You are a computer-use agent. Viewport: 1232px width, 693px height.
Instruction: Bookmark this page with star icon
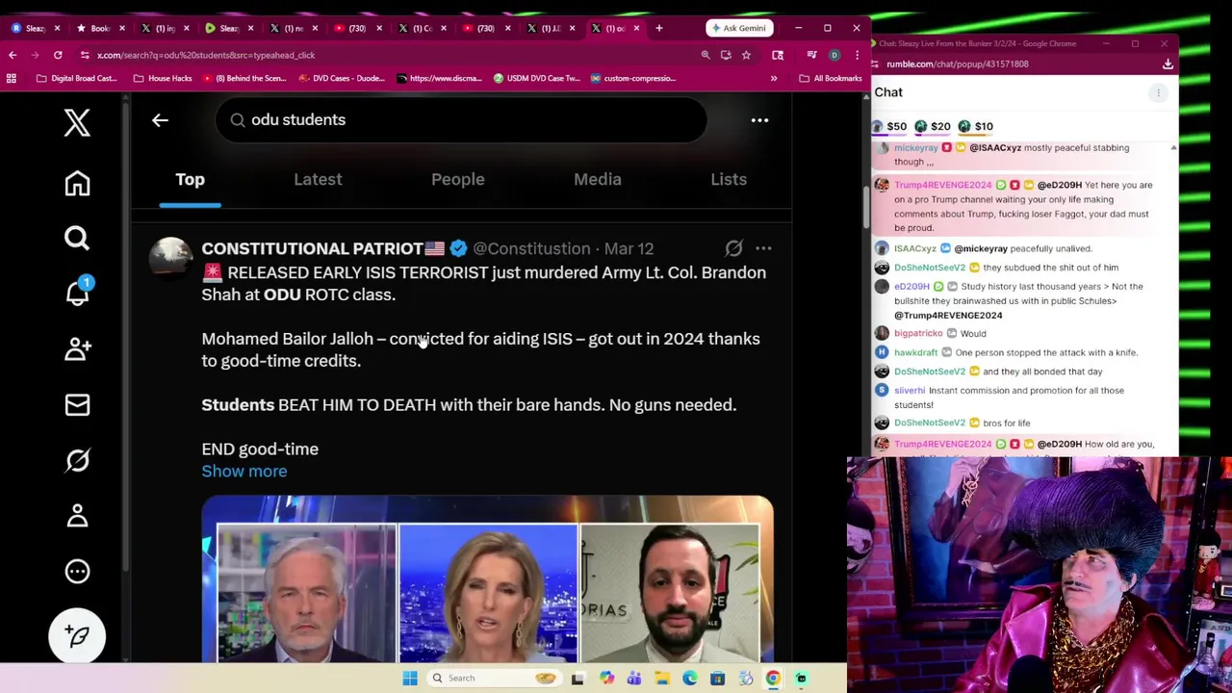(746, 55)
